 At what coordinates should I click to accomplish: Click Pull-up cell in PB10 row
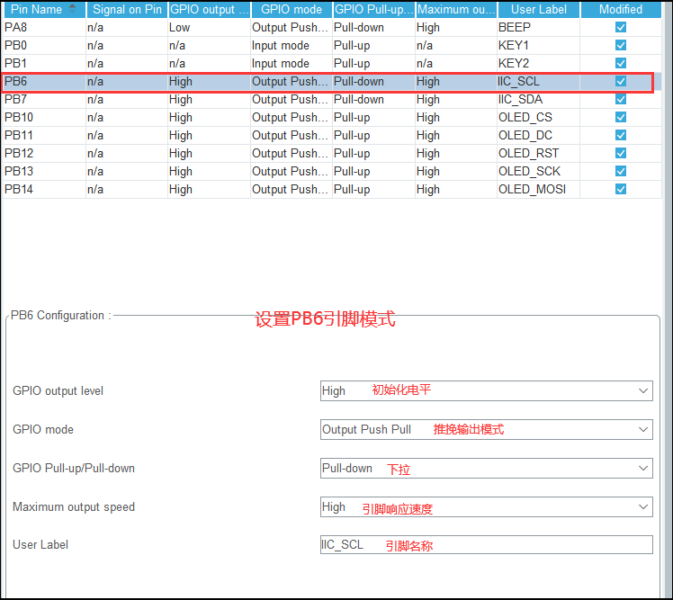373,118
